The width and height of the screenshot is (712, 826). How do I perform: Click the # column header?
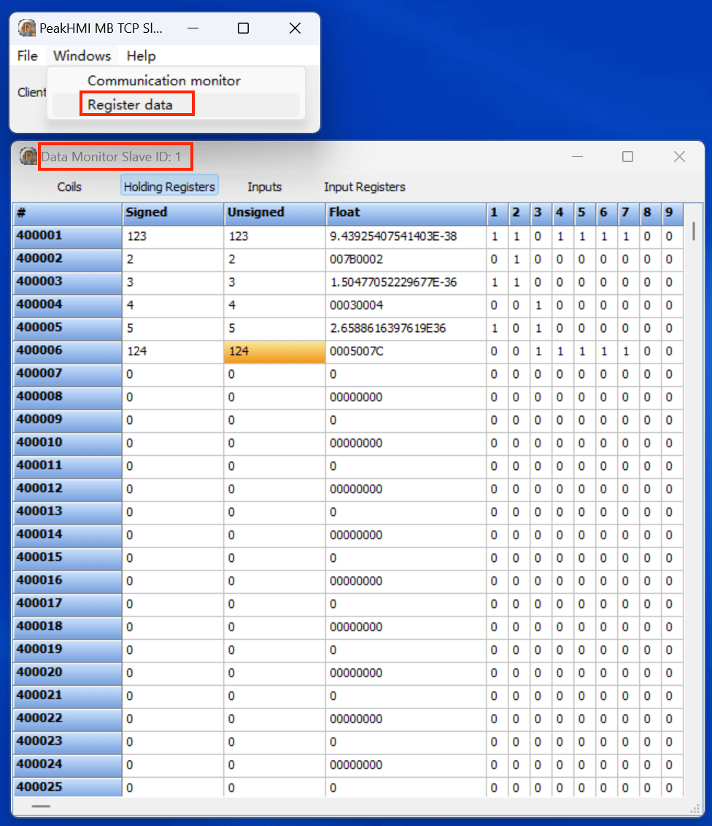tap(66, 213)
